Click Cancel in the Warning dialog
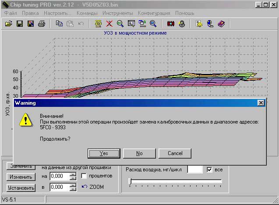 tap(175, 153)
